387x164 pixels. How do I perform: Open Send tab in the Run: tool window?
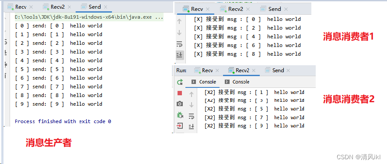tap(278, 70)
